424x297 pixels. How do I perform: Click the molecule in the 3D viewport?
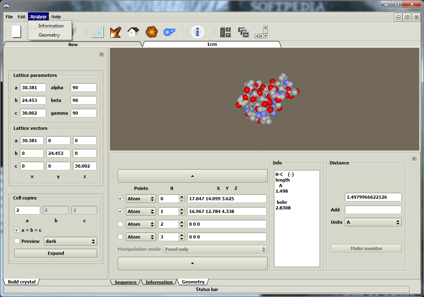click(x=267, y=99)
